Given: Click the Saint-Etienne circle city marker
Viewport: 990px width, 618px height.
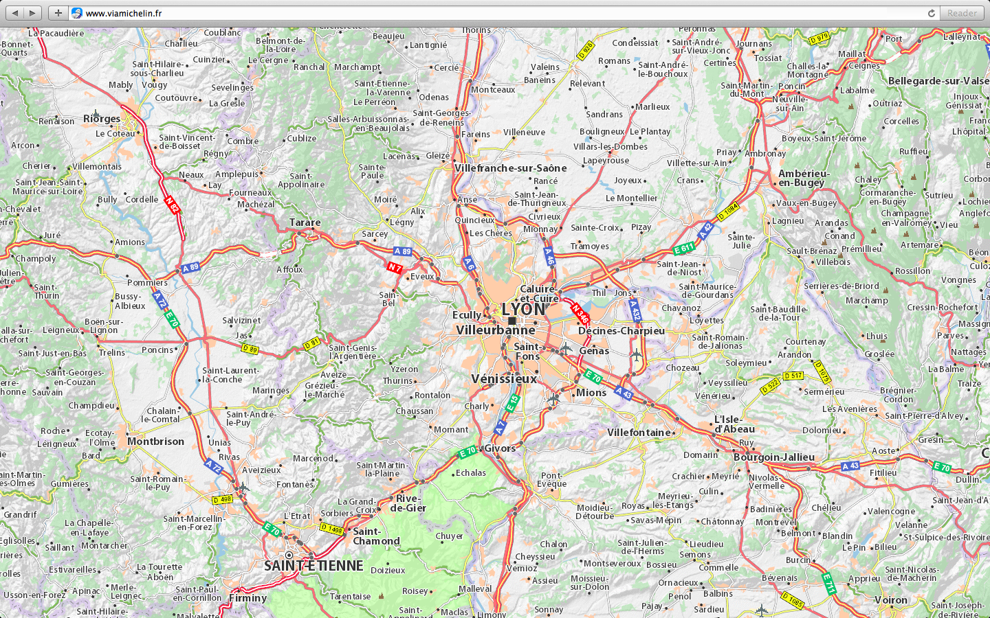Looking at the screenshot, I should coord(289,555).
